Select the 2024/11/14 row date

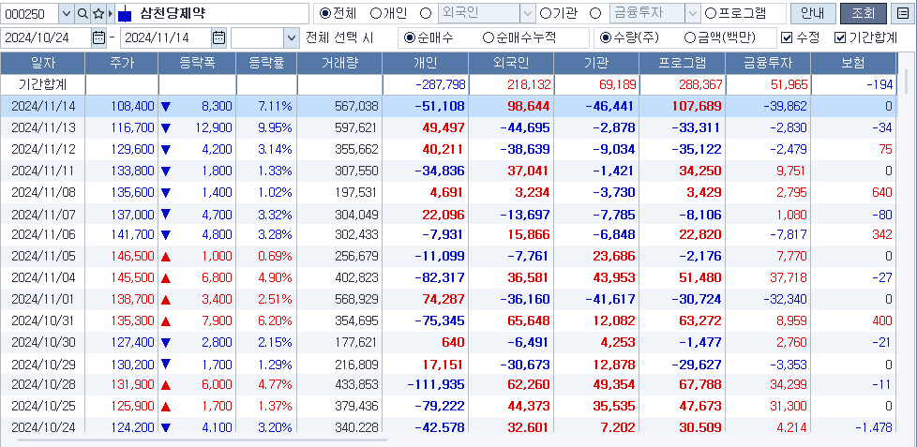click(x=43, y=106)
